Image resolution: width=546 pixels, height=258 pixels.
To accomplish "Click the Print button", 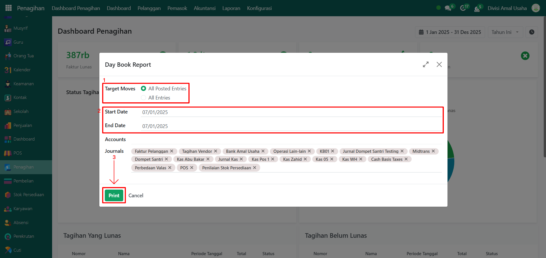I will pos(114,196).
